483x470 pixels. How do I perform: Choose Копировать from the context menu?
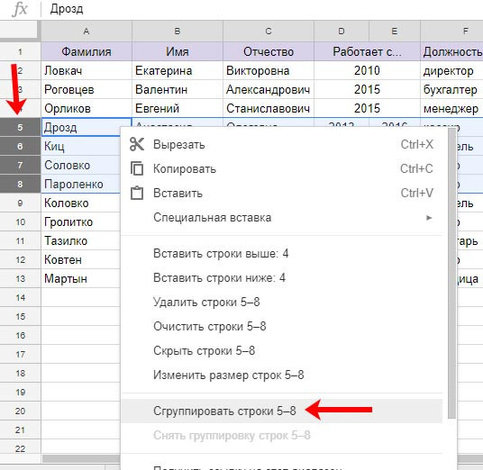(x=281, y=168)
